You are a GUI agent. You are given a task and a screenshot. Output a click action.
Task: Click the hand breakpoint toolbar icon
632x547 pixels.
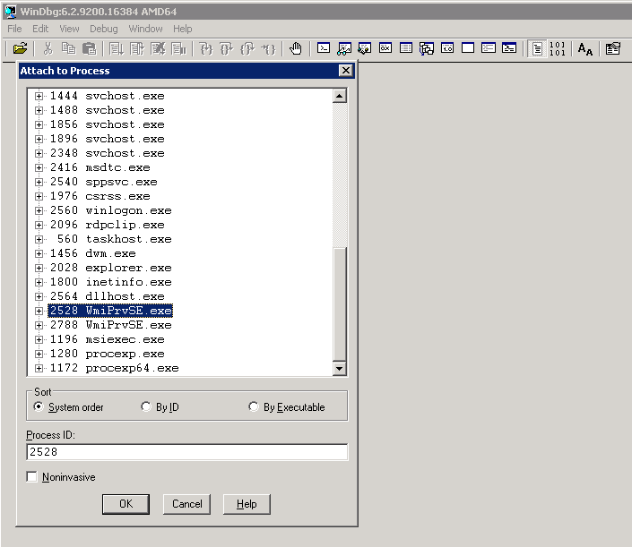coord(296,48)
